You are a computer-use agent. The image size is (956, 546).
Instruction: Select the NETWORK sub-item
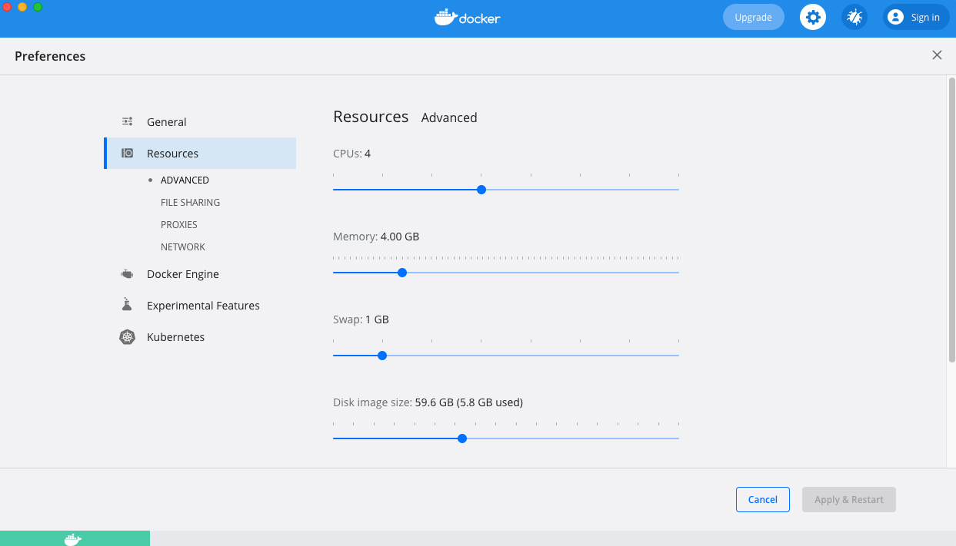[x=183, y=247]
